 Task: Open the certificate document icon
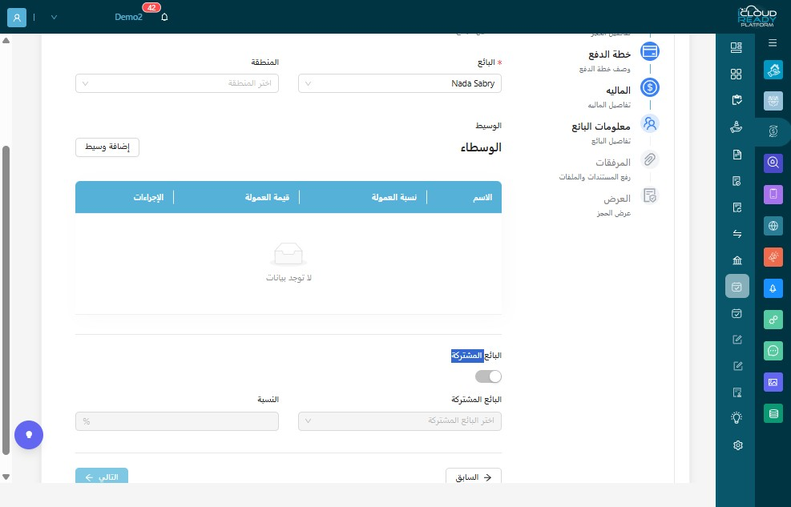pos(737,392)
